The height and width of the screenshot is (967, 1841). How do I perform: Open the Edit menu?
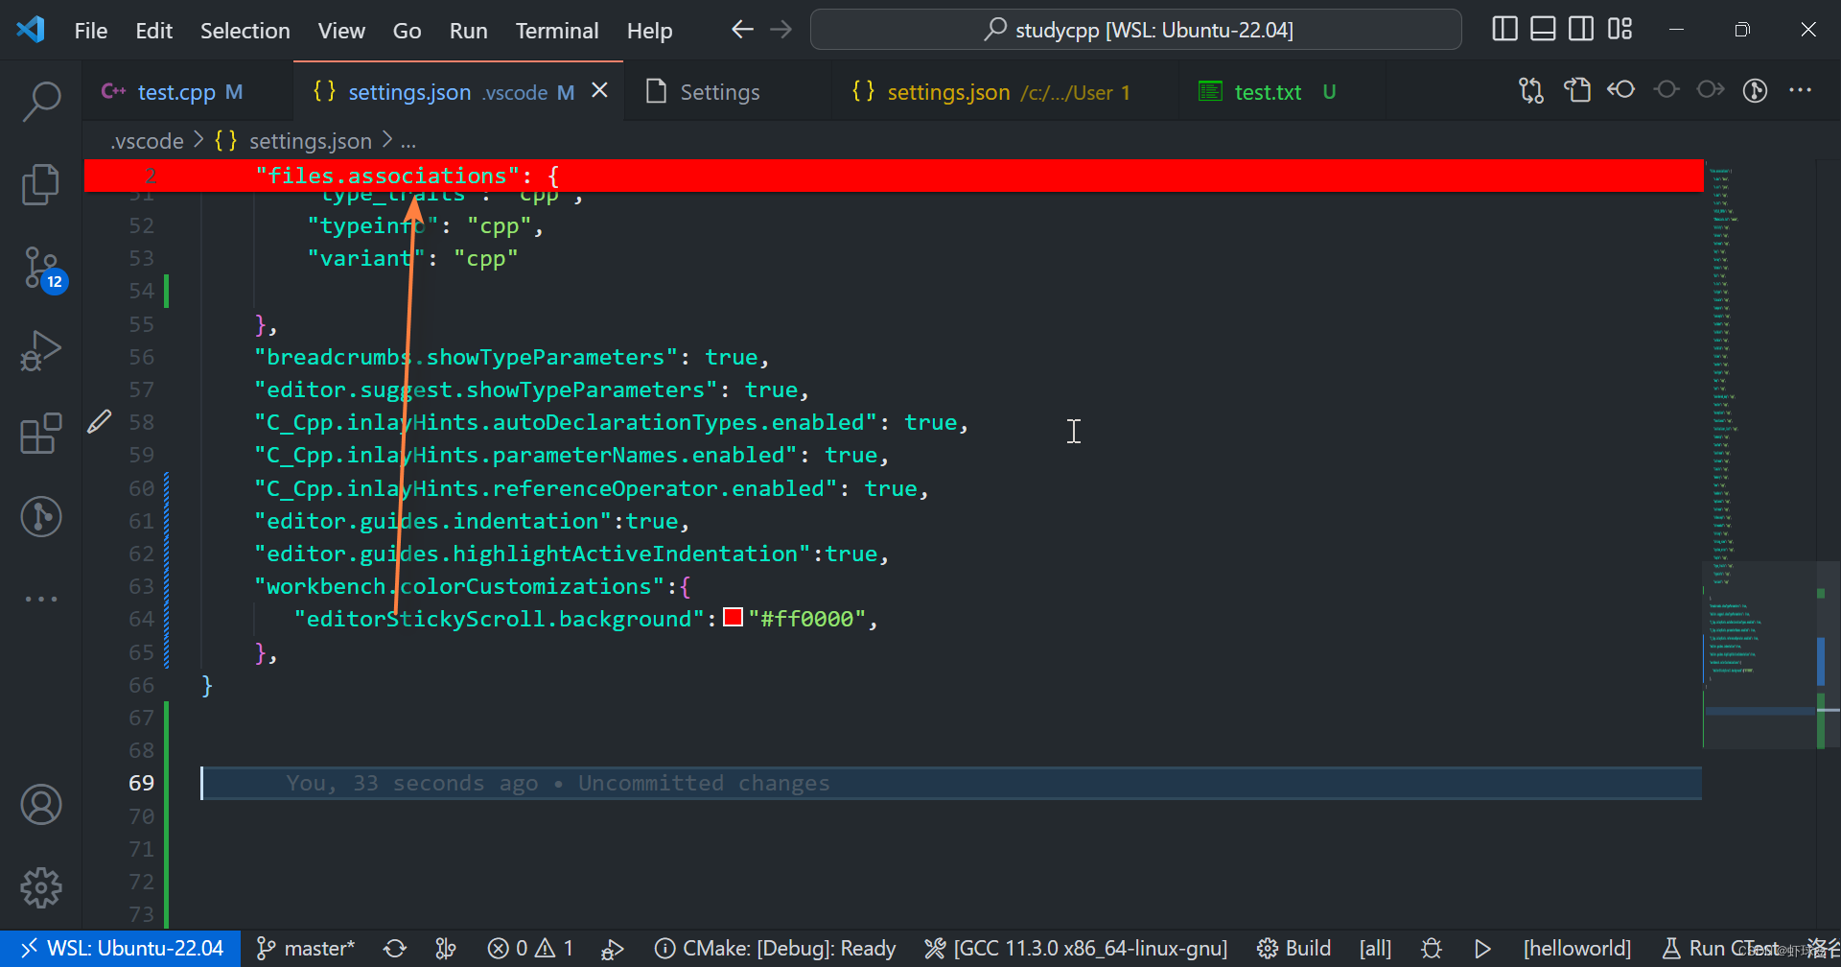[153, 31]
